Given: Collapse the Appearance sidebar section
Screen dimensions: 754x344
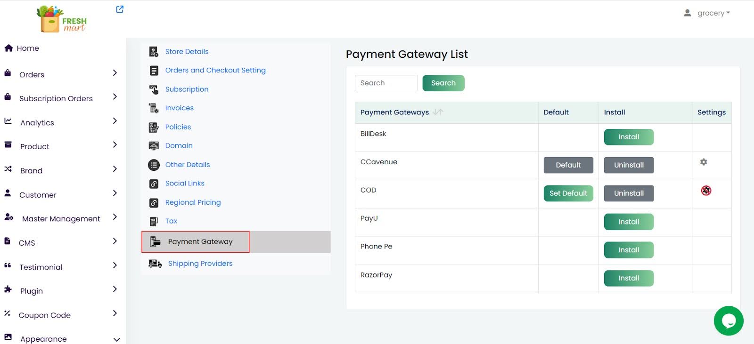Looking at the screenshot, I should tap(116, 339).
